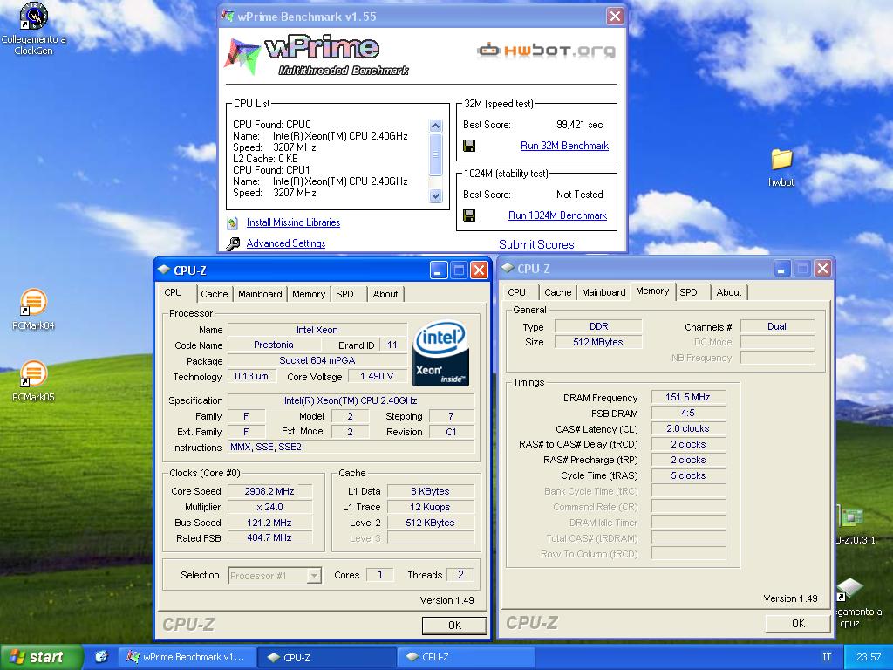The width and height of the screenshot is (893, 670).
Task: Click OK in the left CPU-Z window
Action: 454,625
